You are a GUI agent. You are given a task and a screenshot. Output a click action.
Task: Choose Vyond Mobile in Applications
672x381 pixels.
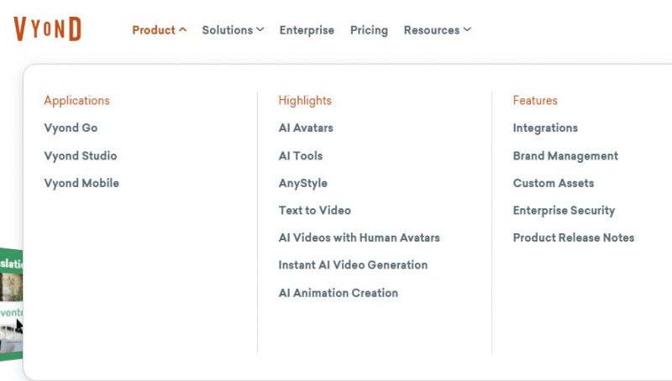81,183
